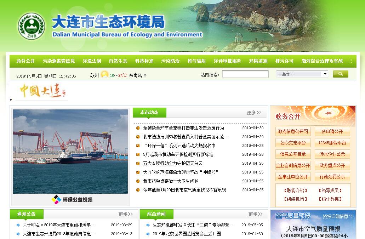Open article 我市将重点整治十大卫生问题
This screenshot has width=365, height=239.
(x=171, y=181)
